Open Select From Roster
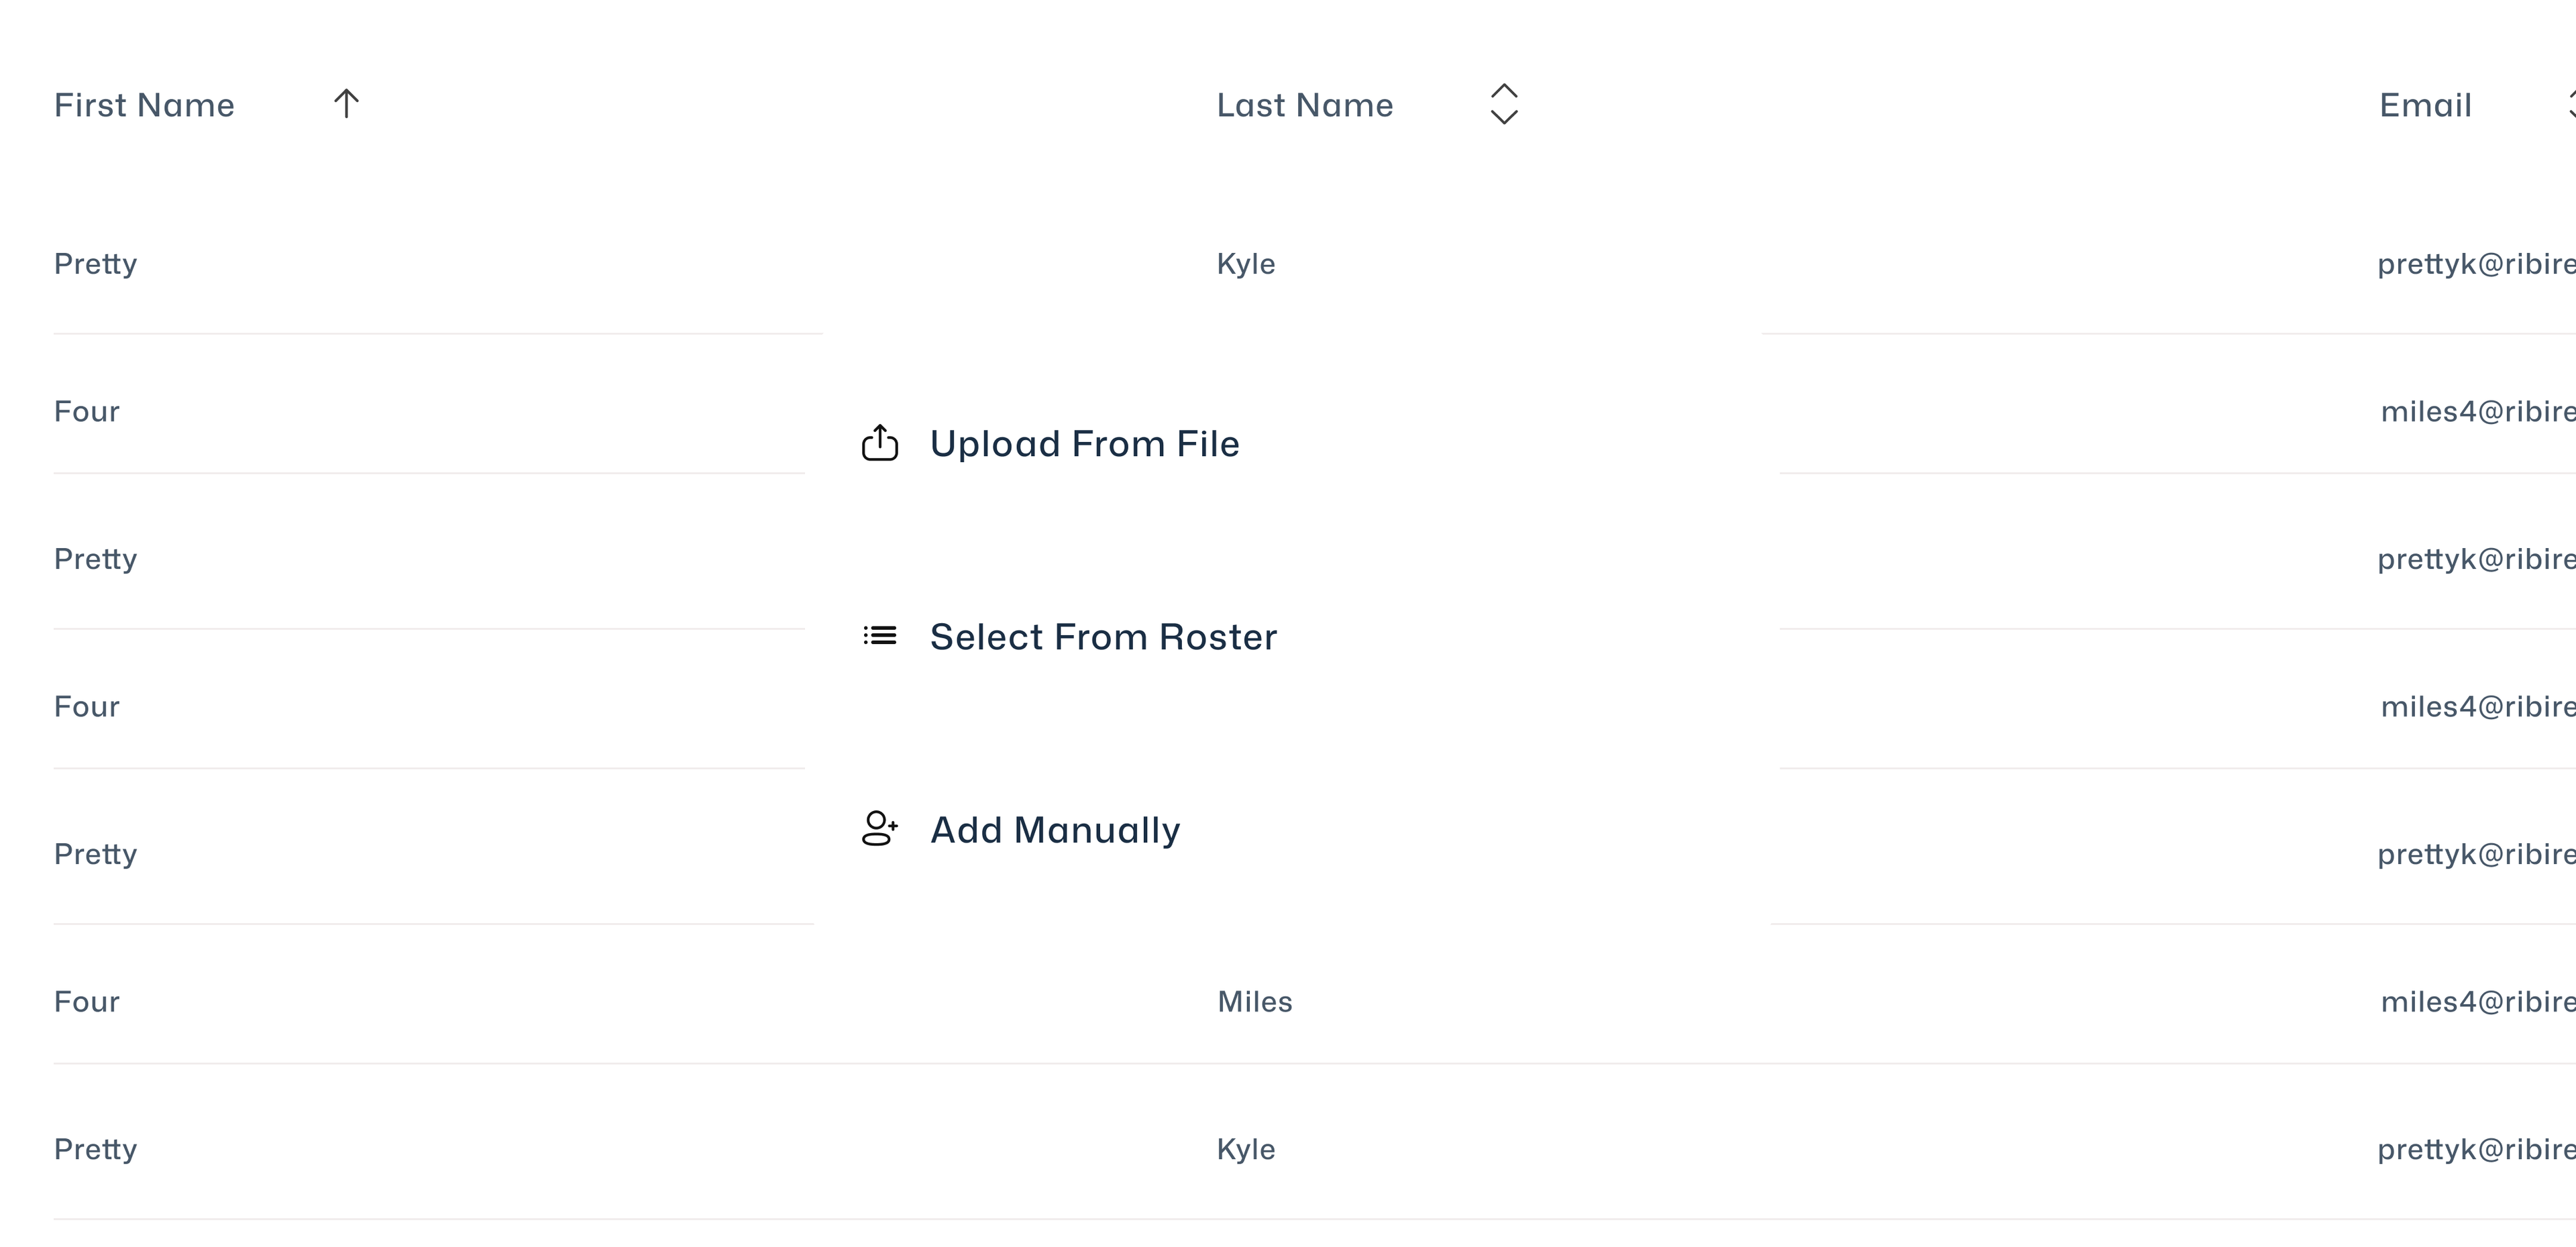Image resolution: width=2576 pixels, height=1247 pixels. point(1103,636)
